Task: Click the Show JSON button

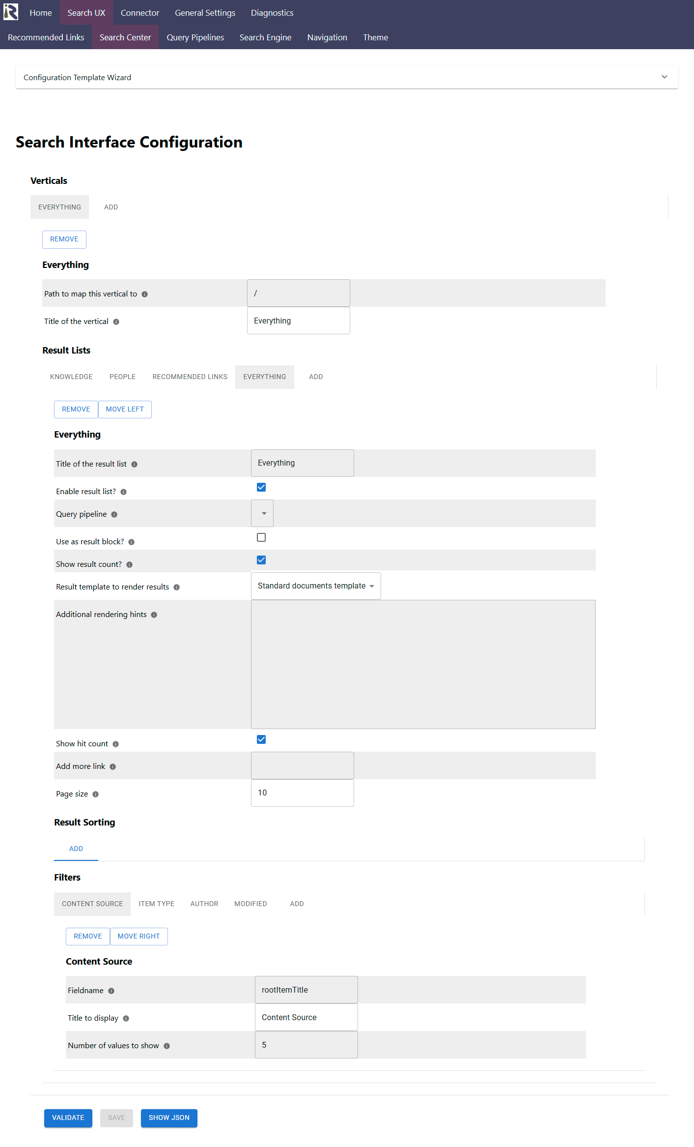Action: (169, 1118)
